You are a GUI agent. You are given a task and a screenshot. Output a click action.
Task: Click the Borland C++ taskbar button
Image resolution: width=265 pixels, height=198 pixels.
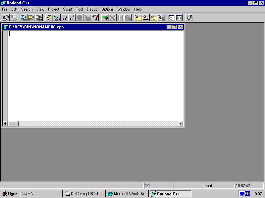click(x=171, y=194)
